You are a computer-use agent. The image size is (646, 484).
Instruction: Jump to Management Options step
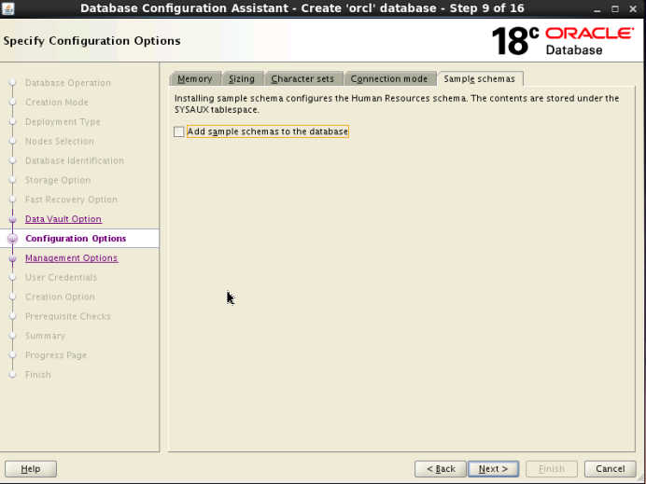click(x=71, y=258)
